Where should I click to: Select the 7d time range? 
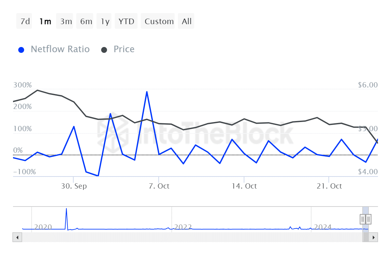click(25, 22)
